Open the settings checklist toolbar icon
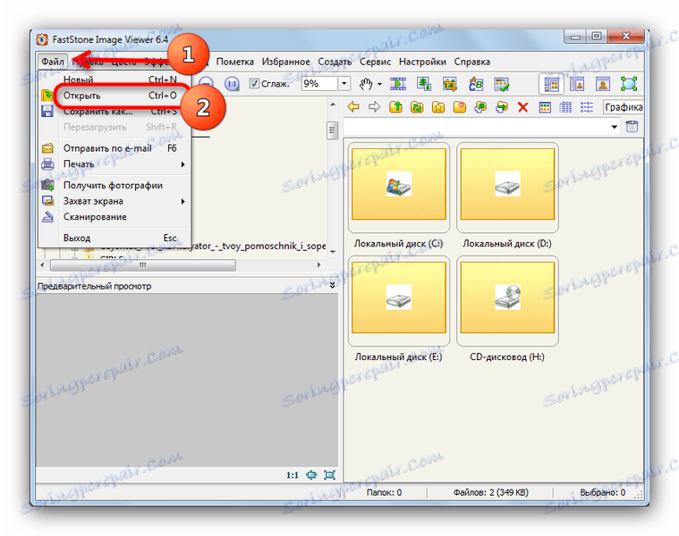This screenshot has height=536, width=679. [x=502, y=84]
